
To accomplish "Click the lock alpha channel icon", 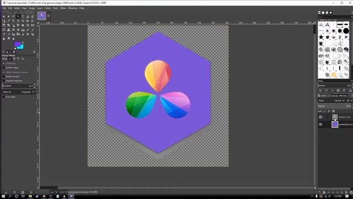I will point(333,111).
